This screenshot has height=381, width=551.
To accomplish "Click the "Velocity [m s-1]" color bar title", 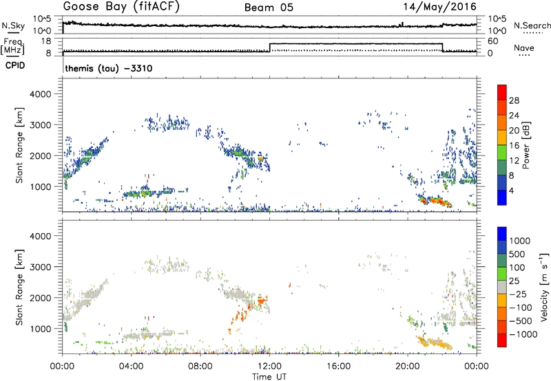I will point(544,287).
